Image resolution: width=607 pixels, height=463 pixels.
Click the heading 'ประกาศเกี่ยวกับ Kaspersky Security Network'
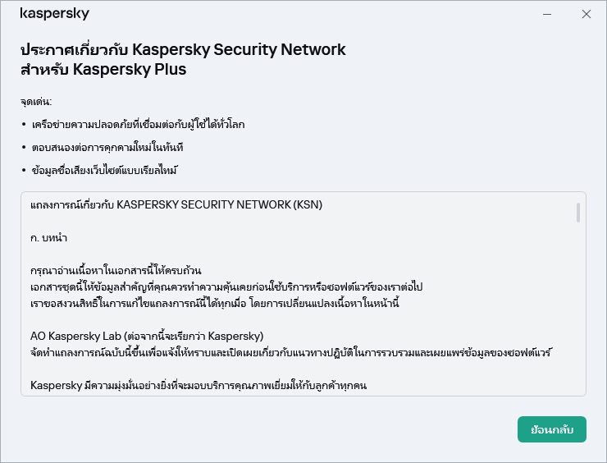pyautogui.click(x=182, y=49)
